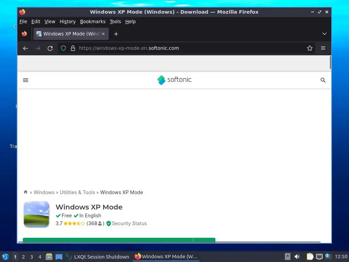Click 'In English' label
The width and height of the screenshot is (349, 262).
[90, 216]
